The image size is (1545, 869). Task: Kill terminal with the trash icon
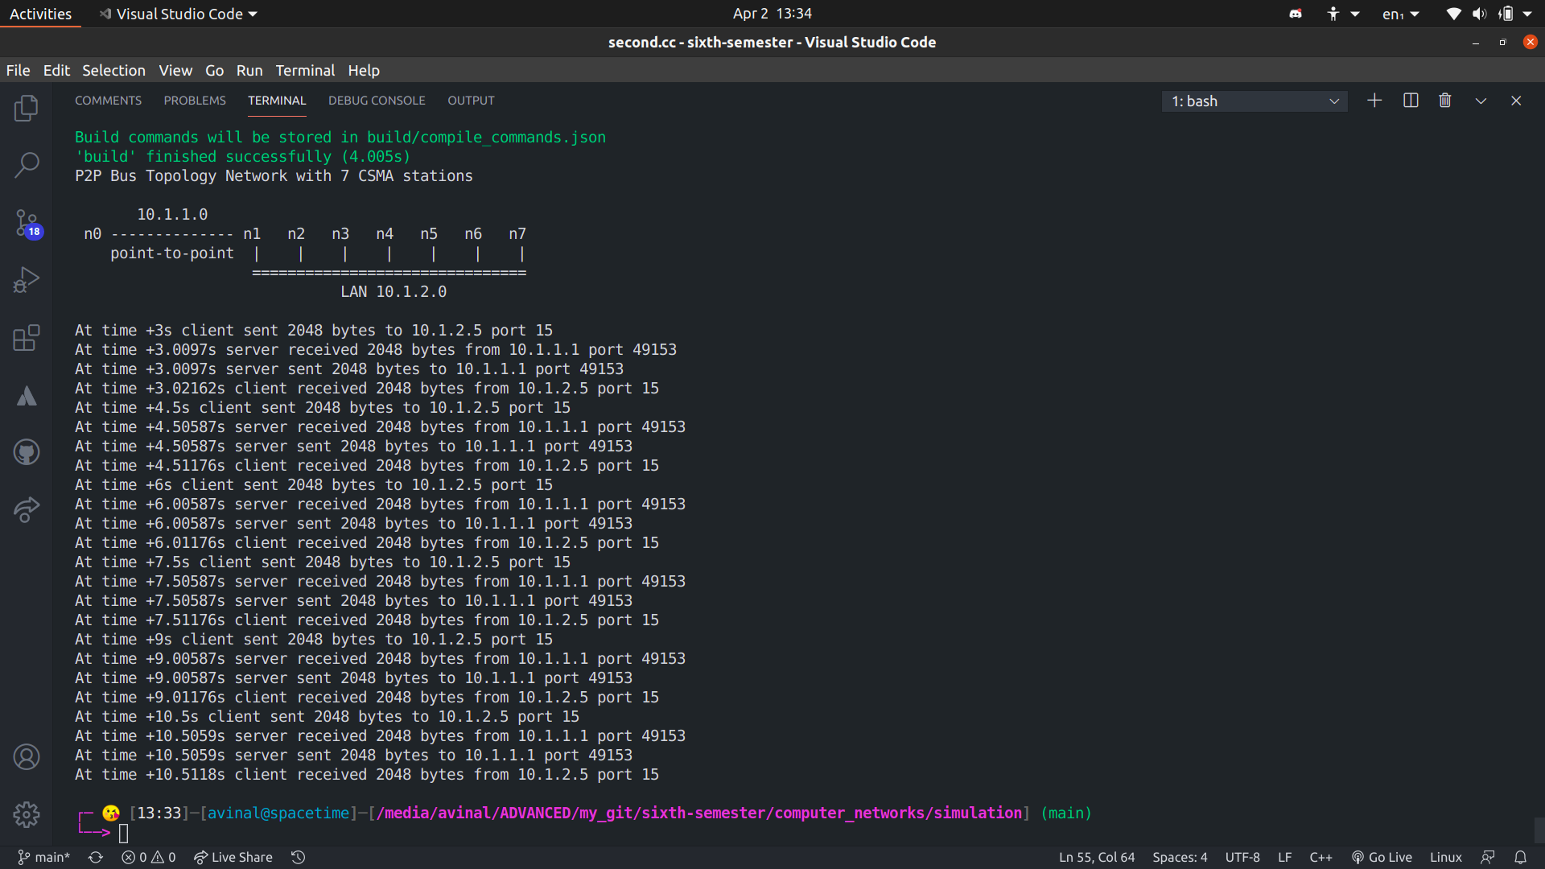click(1445, 101)
